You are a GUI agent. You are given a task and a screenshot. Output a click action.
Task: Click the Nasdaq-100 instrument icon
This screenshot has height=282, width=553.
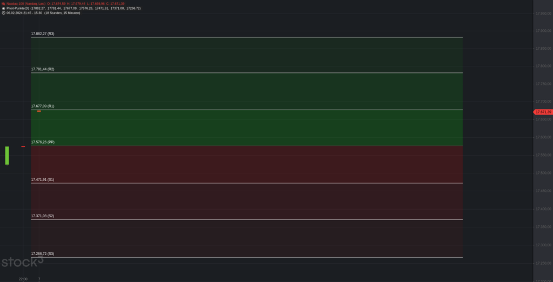pyautogui.click(x=3, y=4)
